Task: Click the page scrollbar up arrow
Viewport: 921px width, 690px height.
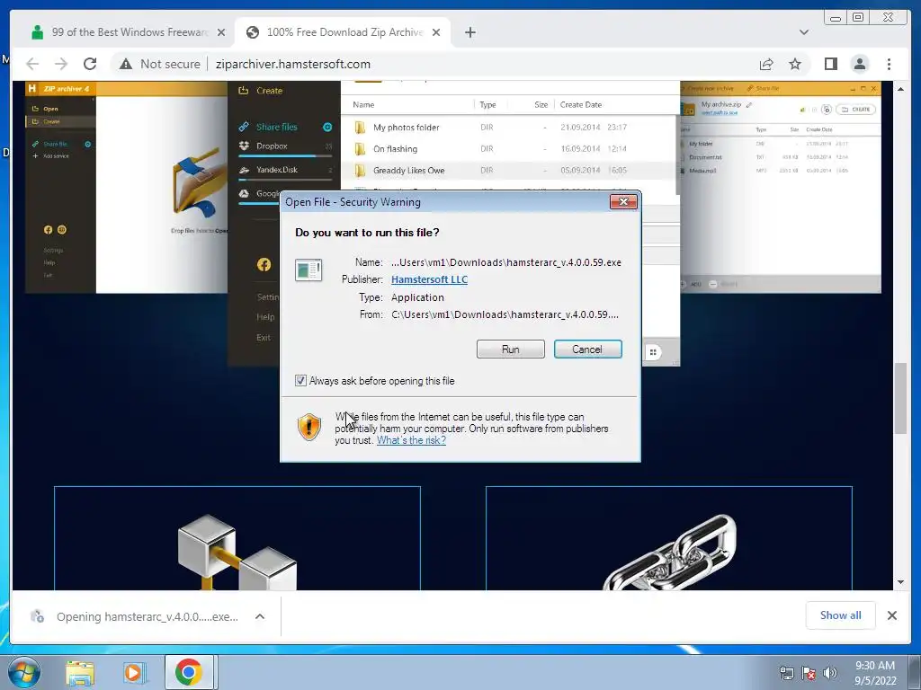Action: coord(900,89)
